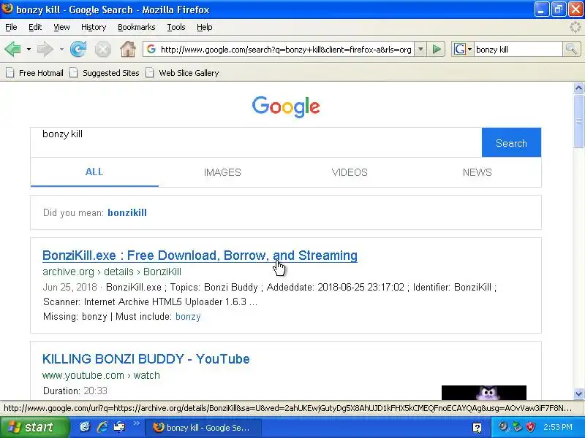Click the toolbar search box with bonzy kill
585x438 pixels.
(x=518, y=49)
